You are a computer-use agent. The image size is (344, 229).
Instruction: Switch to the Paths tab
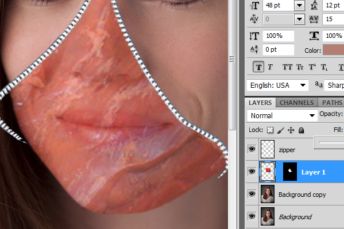[x=331, y=103]
